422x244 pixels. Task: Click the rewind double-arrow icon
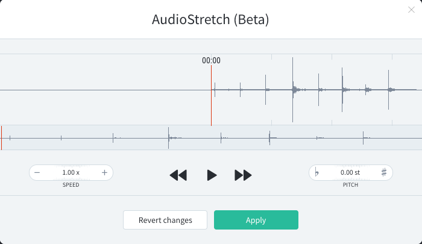click(178, 175)
